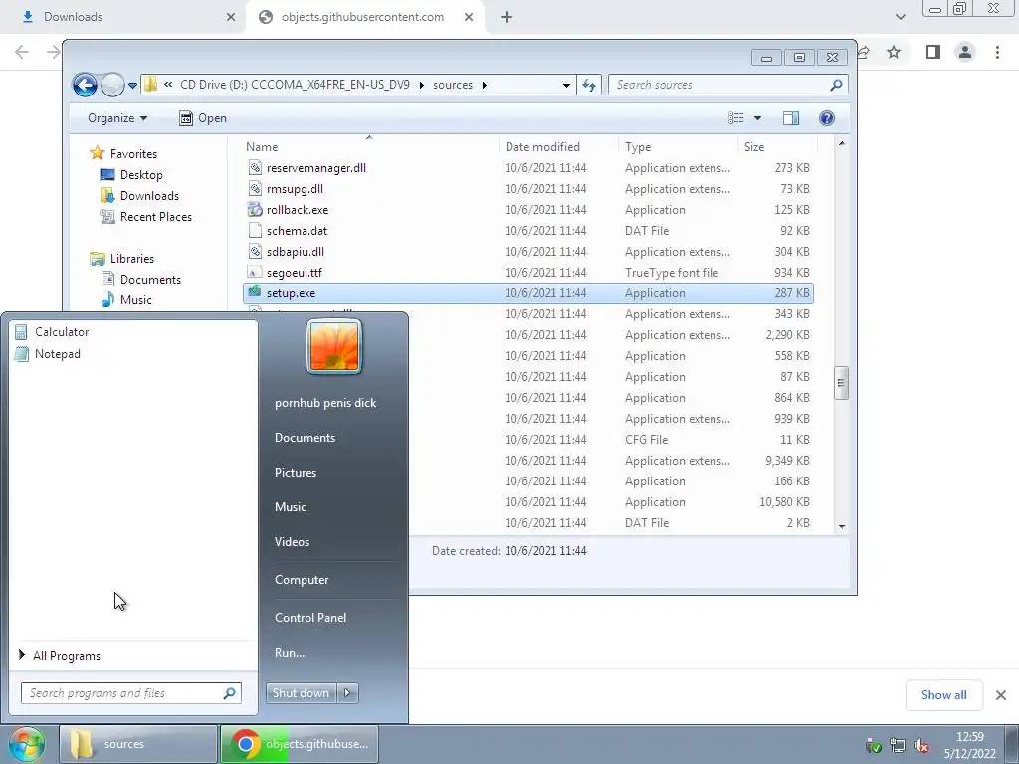
Task: Click the refresh button beside address bar
Action: (589, 85)
